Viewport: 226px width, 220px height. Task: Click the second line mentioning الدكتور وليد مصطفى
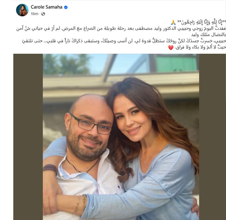121,28
